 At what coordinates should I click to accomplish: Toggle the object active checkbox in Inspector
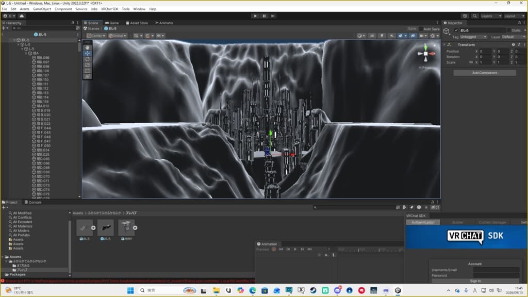point(456,30)
